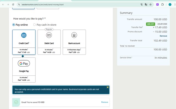Viewport: 176px width, 109px height.
Task: Click Google Pay fee 14.99 text
Action: [x=24, y=80]
